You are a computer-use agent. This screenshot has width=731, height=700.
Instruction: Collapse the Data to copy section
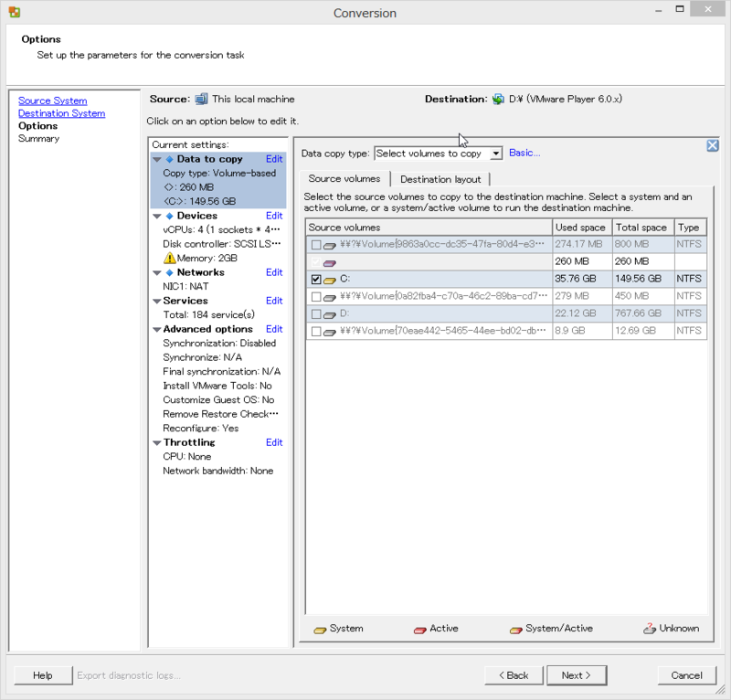pyautogui.click(x=157, y=160)
